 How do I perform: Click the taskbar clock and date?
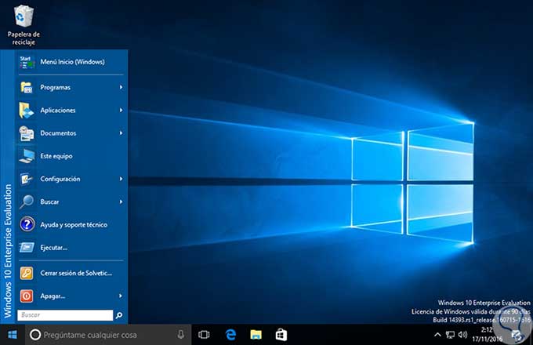pos(487,335)
